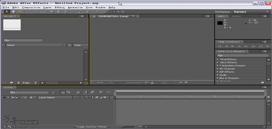Toggle Frame Blending enable in timeline
The width and height of the screenshot is (272, 129).
point(85,92)
